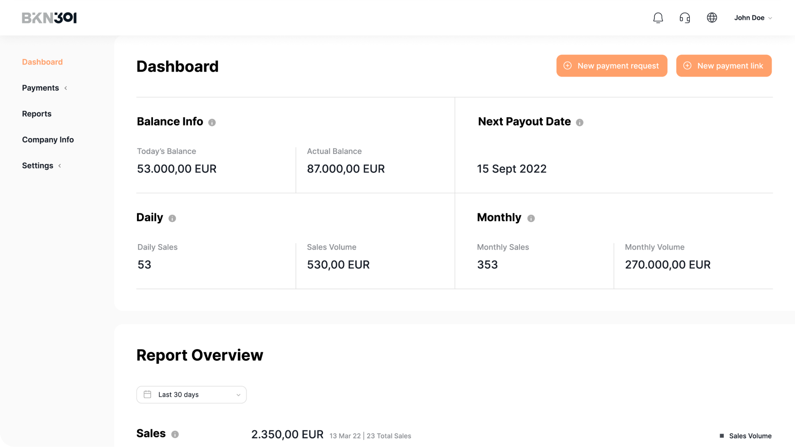This screenshot has width=795, height=447.
Task: Click the info icon beside Balance Info
Action: 212,122
